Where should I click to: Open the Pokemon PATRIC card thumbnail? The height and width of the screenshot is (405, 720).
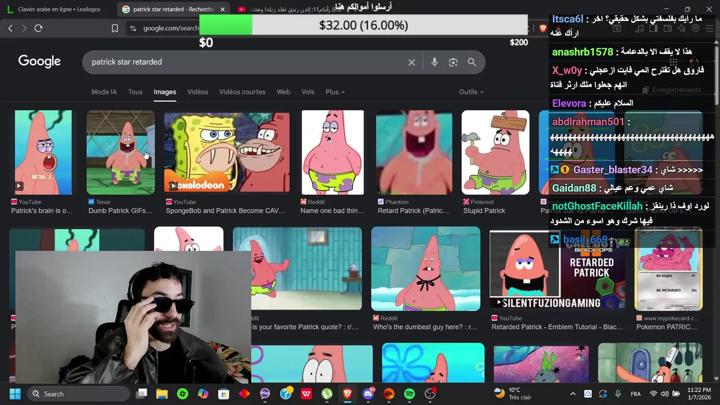(668, 268)
